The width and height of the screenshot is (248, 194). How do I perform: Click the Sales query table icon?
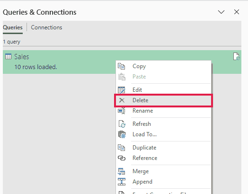click(8, 56)
